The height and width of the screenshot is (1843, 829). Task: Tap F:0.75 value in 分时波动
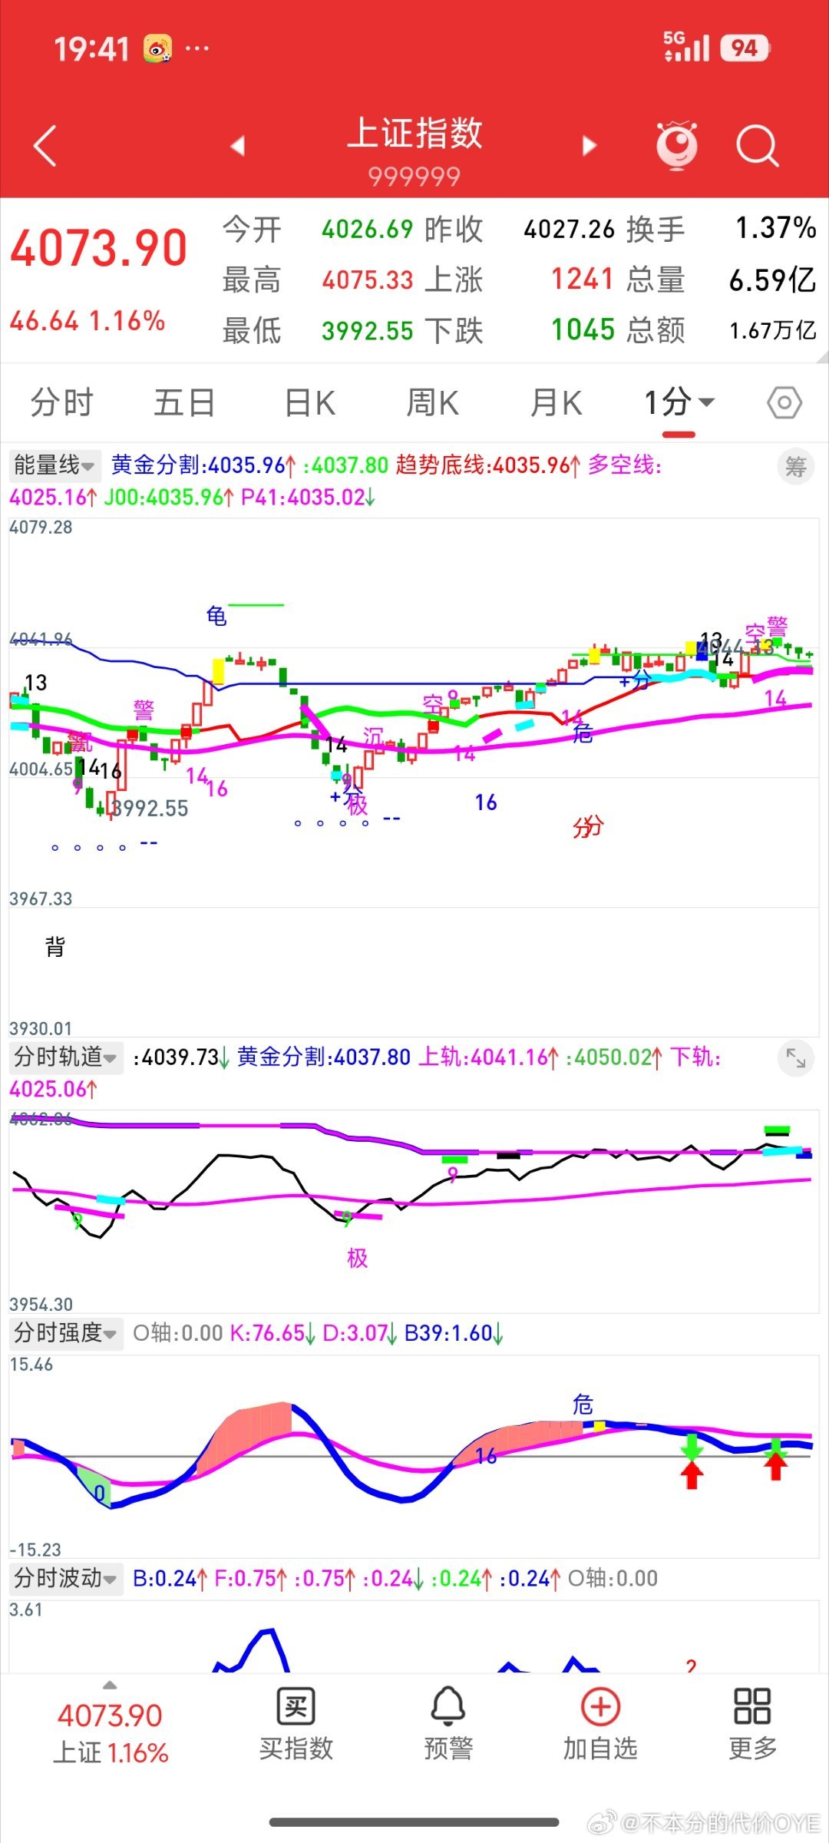(x=251, y=1579)
